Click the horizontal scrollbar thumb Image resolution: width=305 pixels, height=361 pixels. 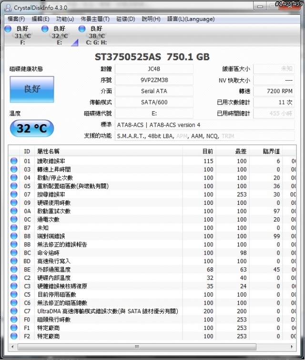click(x=137, y=347)
